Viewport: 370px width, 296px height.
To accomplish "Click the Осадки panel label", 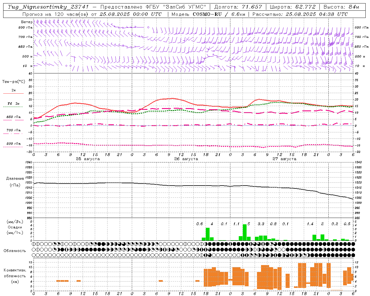I will click(x=15, y=227).
